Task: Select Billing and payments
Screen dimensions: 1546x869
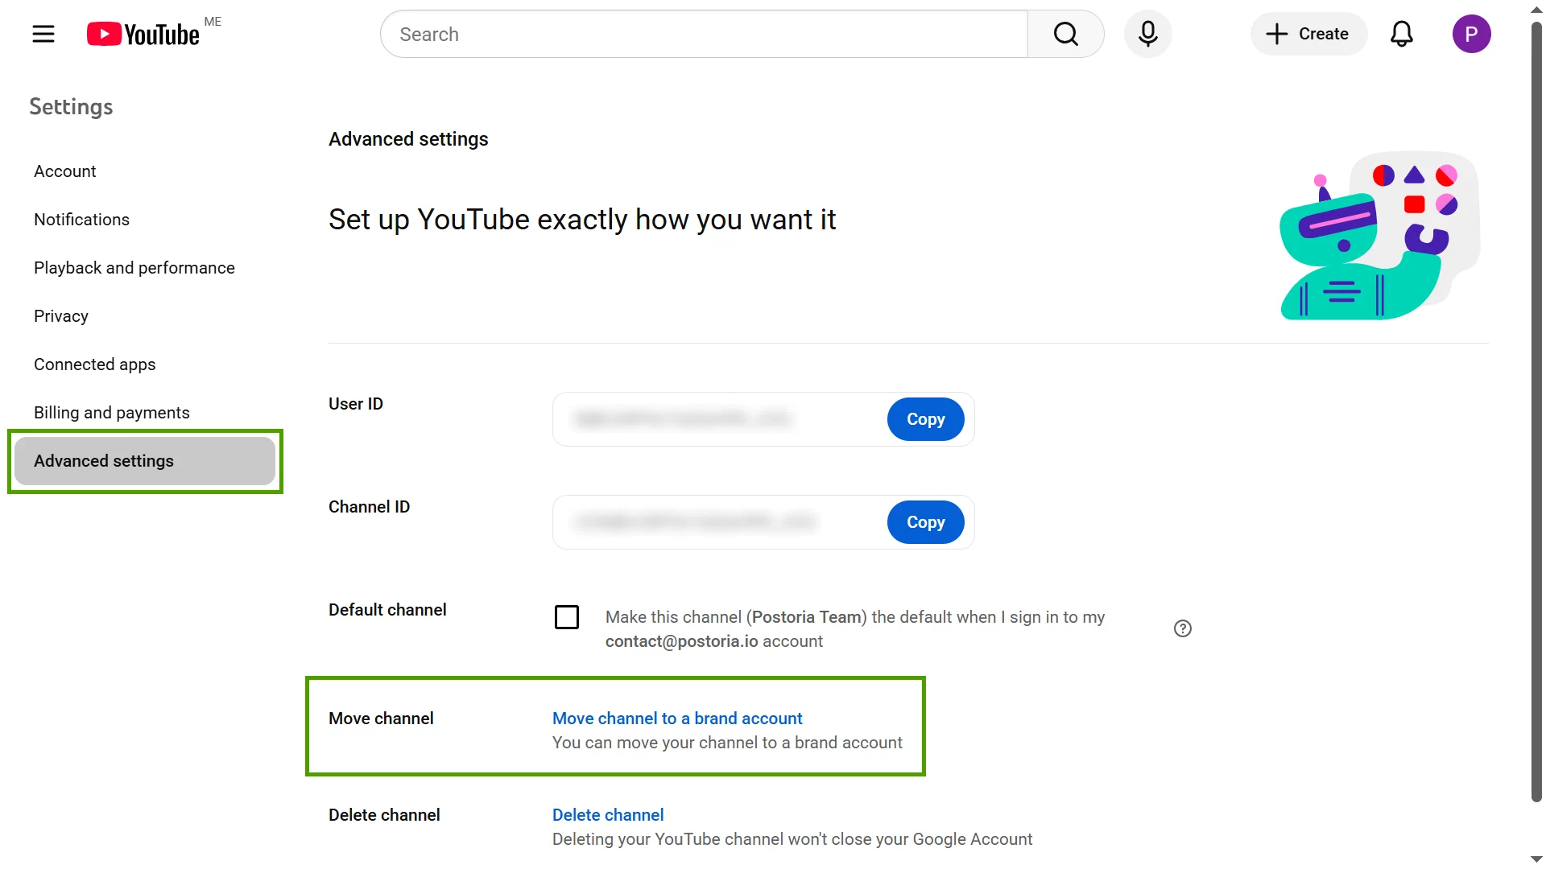Action: pos(112,412)
